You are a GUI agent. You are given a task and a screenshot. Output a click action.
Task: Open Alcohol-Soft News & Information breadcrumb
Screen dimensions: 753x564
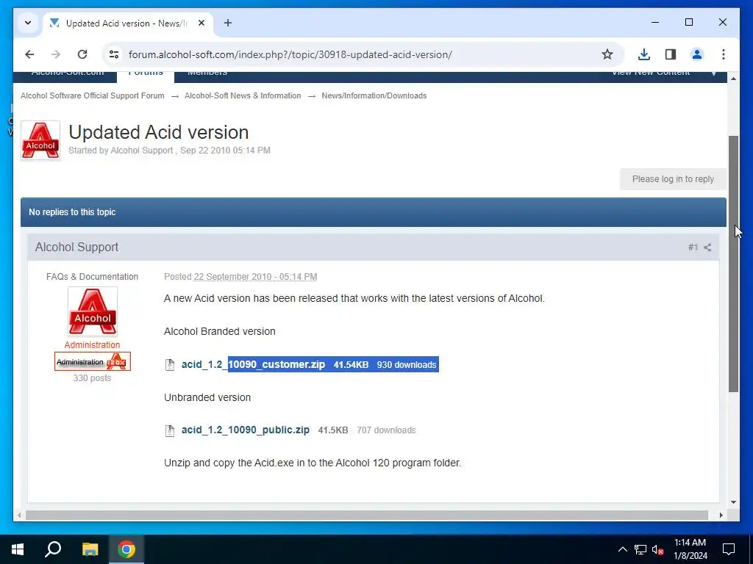click(x=243, y=95)
